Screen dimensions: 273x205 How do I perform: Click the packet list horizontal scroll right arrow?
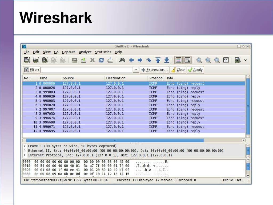(x=244, y=140)
